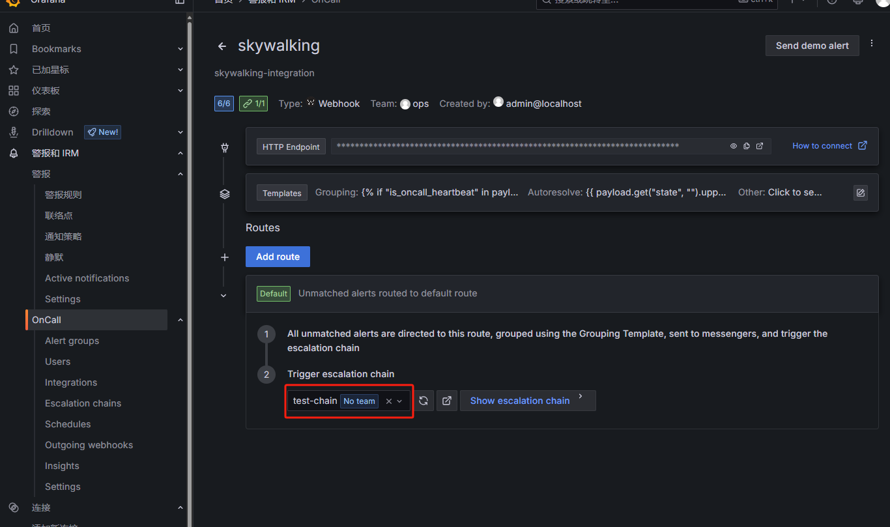The image size is (890, 527).
Task: Reload the escalation chain list
Action: [423, 401]
